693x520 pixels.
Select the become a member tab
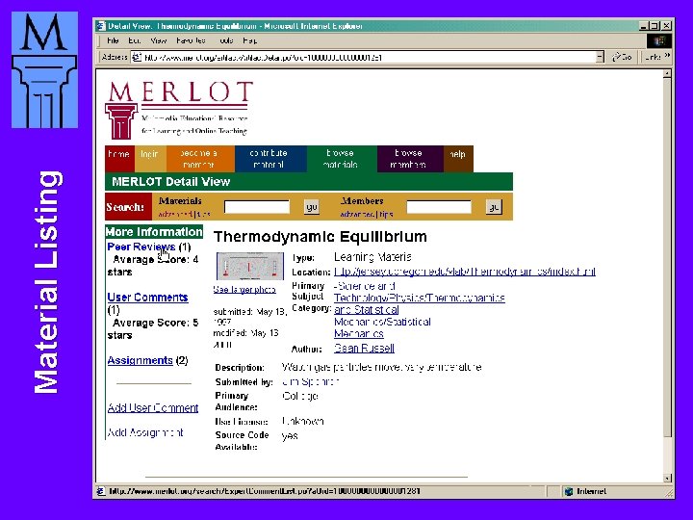[200, 159]
